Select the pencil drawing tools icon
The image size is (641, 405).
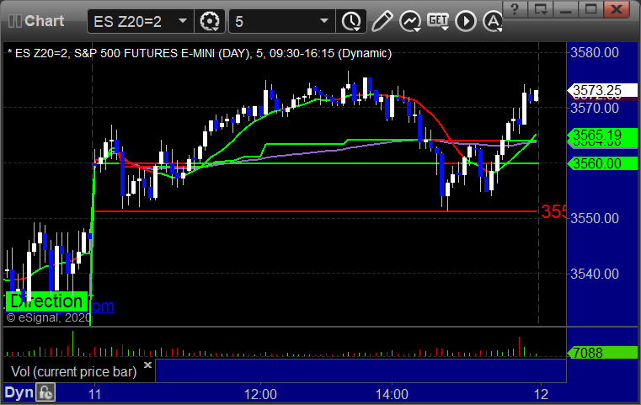[x=382, y=21]
